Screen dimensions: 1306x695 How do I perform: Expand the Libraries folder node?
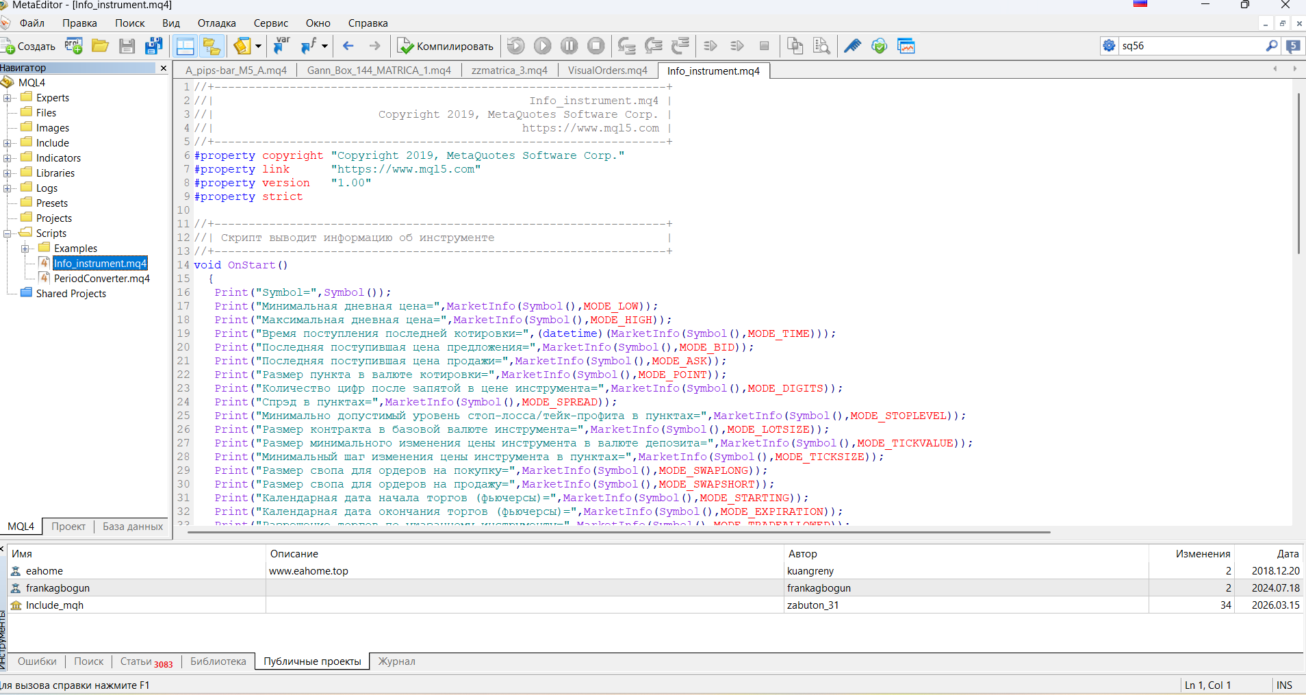click(7, 173)
